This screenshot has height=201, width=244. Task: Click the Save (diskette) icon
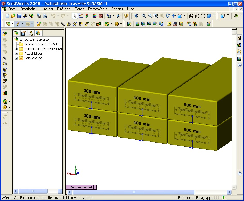pyautogui.click(x=19, y=16)
